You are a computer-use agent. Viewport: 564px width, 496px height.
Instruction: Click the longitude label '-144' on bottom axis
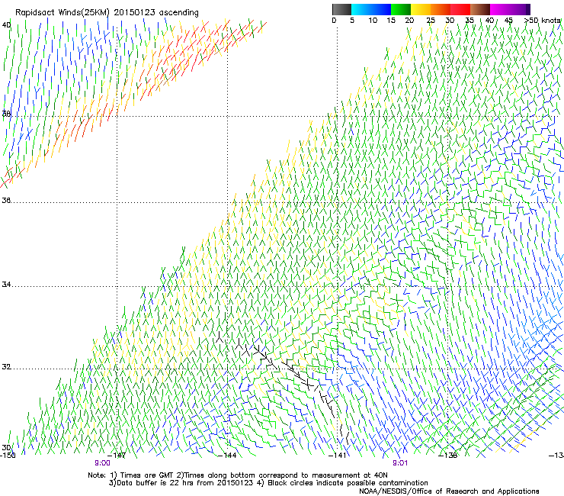pos(227,456)
